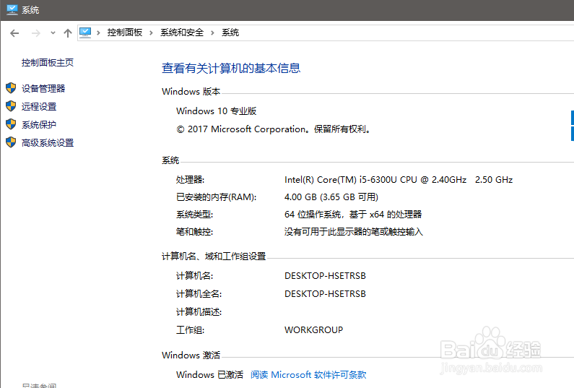The height and width of the screenshot is (388, 574).
Task: Open 设备管理器 link
Action: [43, 88]
